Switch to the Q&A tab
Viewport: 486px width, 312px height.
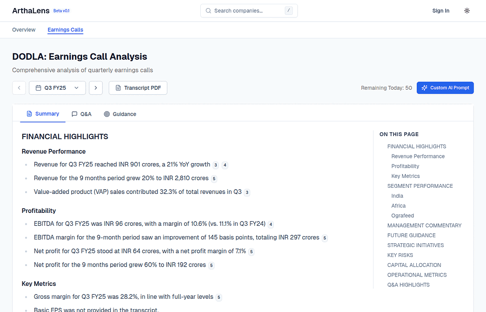[82, 114]
